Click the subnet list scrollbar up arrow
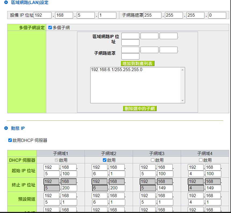 click(183, 70)
